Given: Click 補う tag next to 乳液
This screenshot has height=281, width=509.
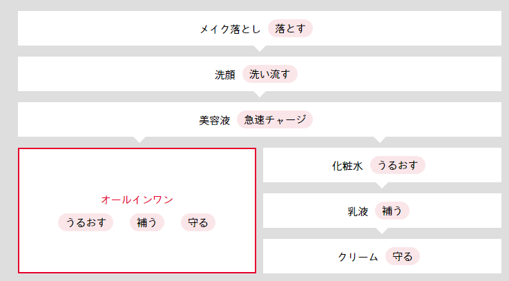Looking at the screenshot, I should (392, 211).
